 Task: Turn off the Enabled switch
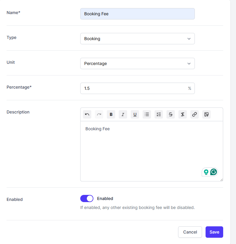(x=87, y=198)
